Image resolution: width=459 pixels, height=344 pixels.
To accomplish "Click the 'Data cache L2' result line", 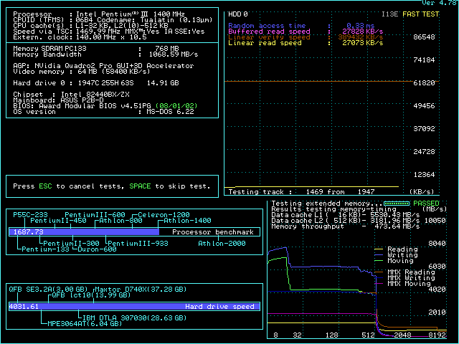I will point(346,221).
